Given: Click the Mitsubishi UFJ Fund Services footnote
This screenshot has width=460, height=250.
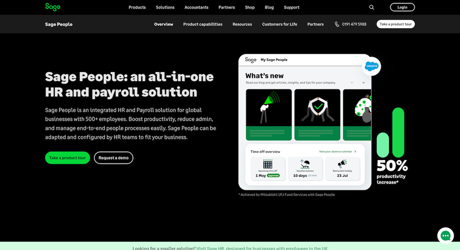Looking at the screenshot, I should [287, 195].
